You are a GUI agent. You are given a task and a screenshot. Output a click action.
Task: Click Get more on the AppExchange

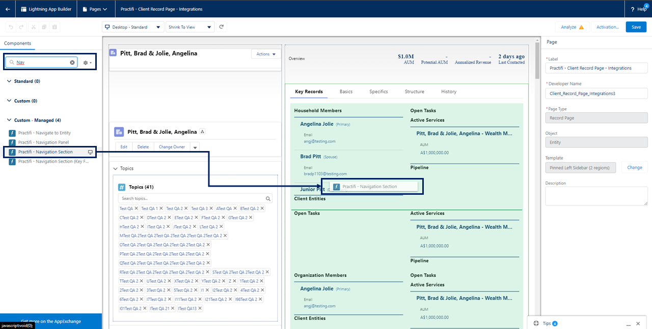point(51,321)
